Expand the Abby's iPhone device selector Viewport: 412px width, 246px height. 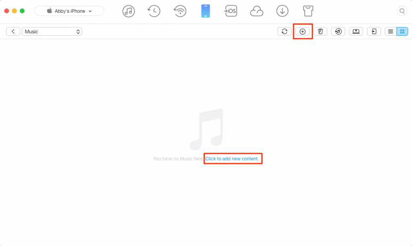point(69,11)
